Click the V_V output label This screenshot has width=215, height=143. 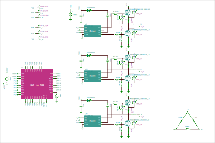coord(142,72)
